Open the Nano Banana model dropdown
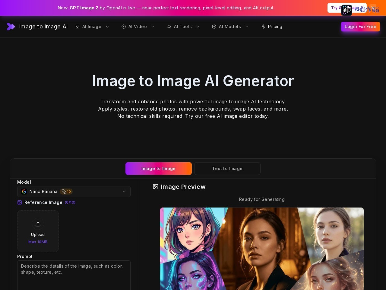 click(x=74, y=192)
